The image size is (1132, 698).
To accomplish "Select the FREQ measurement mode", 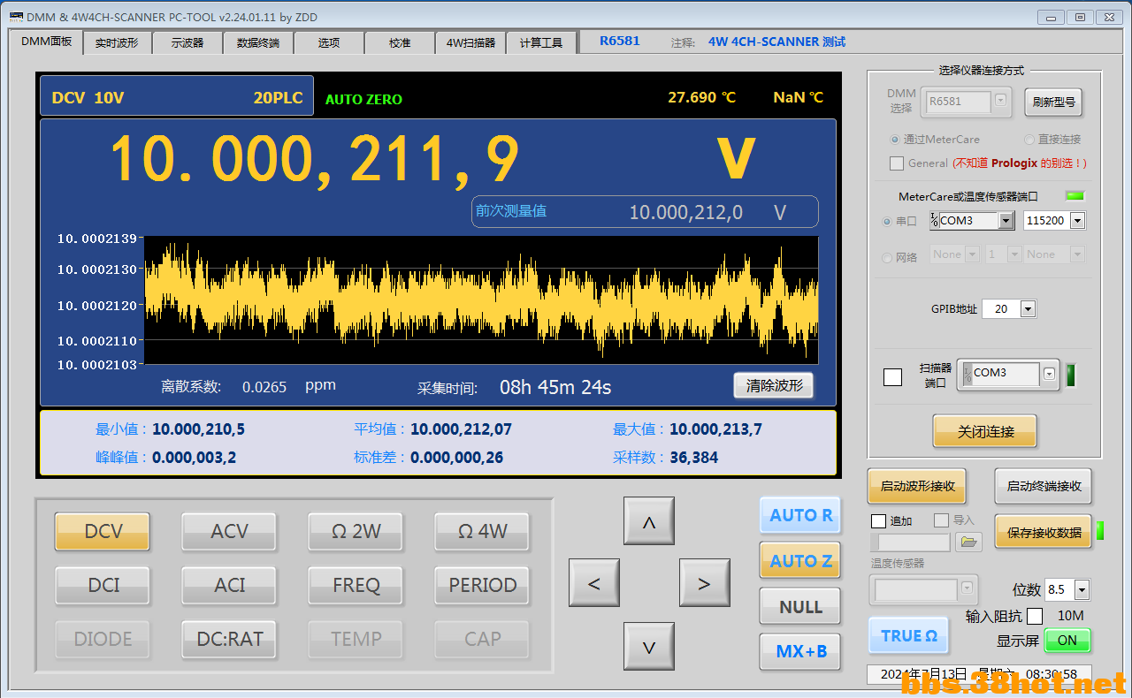I will click(x=356, y=586).
